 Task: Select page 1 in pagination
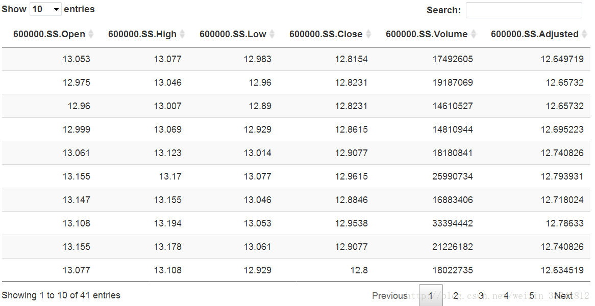(x=431, y=295)
